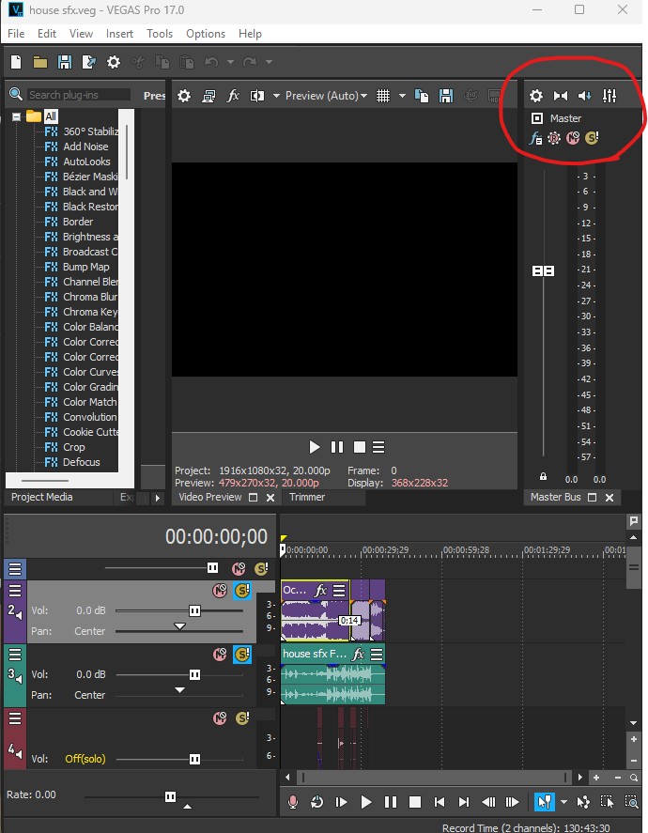Switch to the Trimmer tab
The width and height of the screenshot is (648, 833).
(307, 497)
